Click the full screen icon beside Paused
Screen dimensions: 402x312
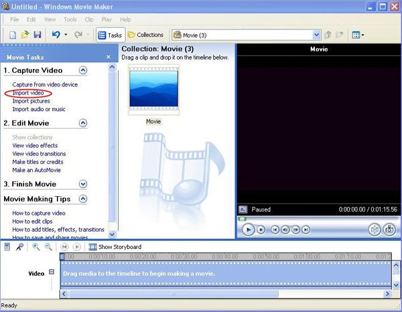point(243,210)
